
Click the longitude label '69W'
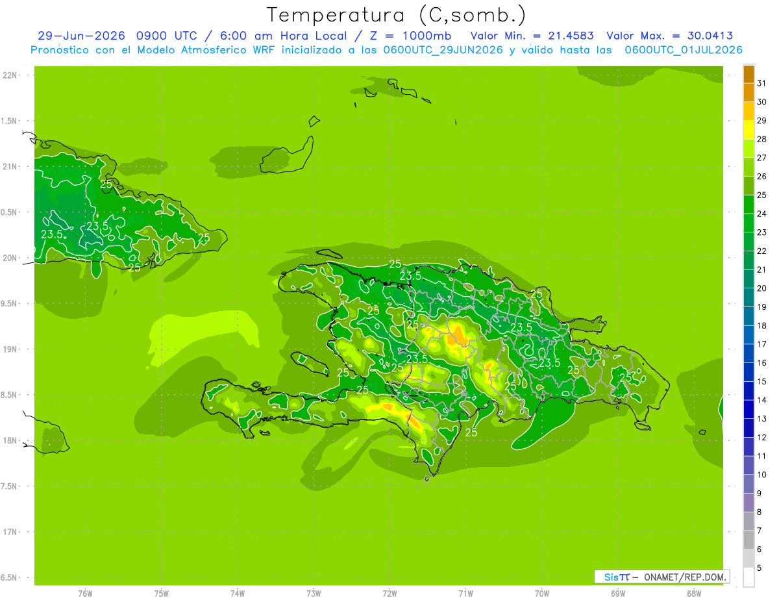click(618, 594)
